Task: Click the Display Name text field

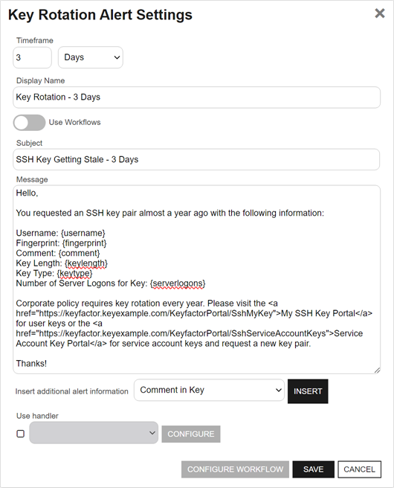Action: (196, 97)
